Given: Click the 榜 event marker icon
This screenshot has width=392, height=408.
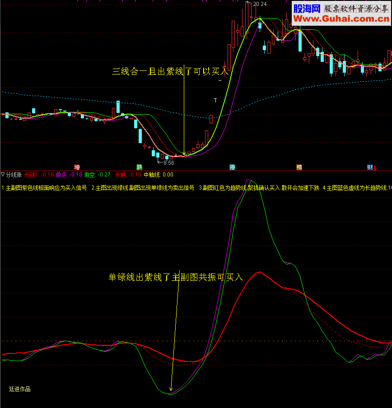Looking at the screenshot, I should point(299,167).
